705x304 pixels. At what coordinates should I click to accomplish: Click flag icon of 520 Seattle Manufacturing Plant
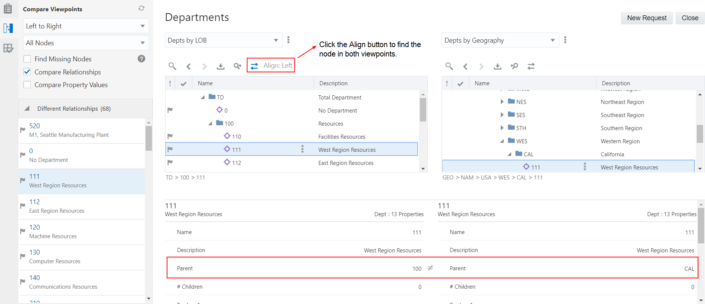click(x=22, y=130)
